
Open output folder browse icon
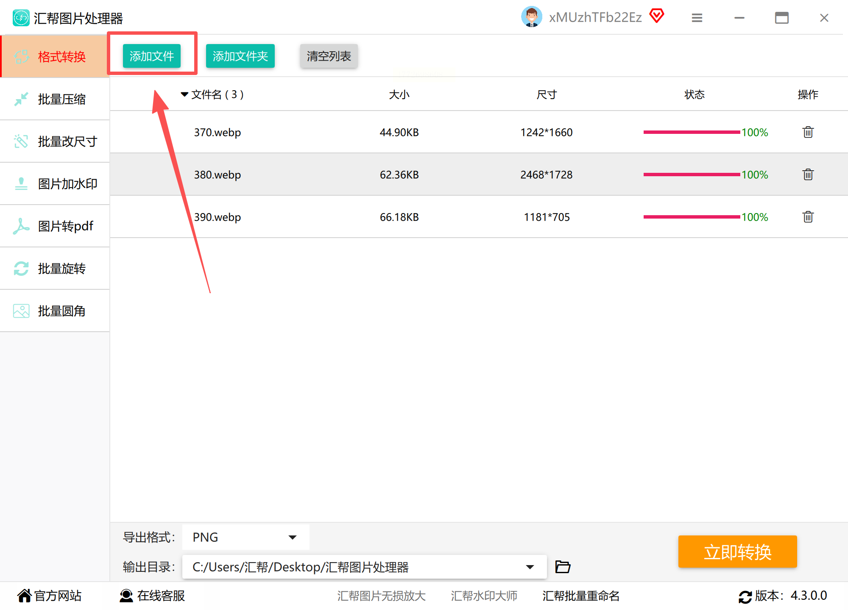pos(563,567)
